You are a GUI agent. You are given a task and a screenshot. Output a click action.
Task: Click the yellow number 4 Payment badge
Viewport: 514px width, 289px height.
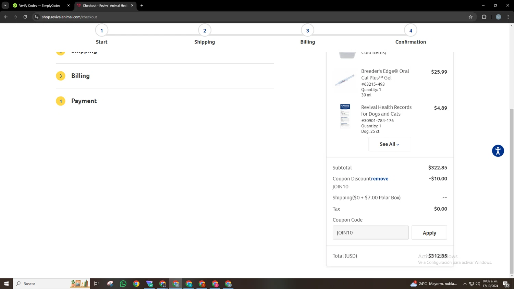coord(61,101)
